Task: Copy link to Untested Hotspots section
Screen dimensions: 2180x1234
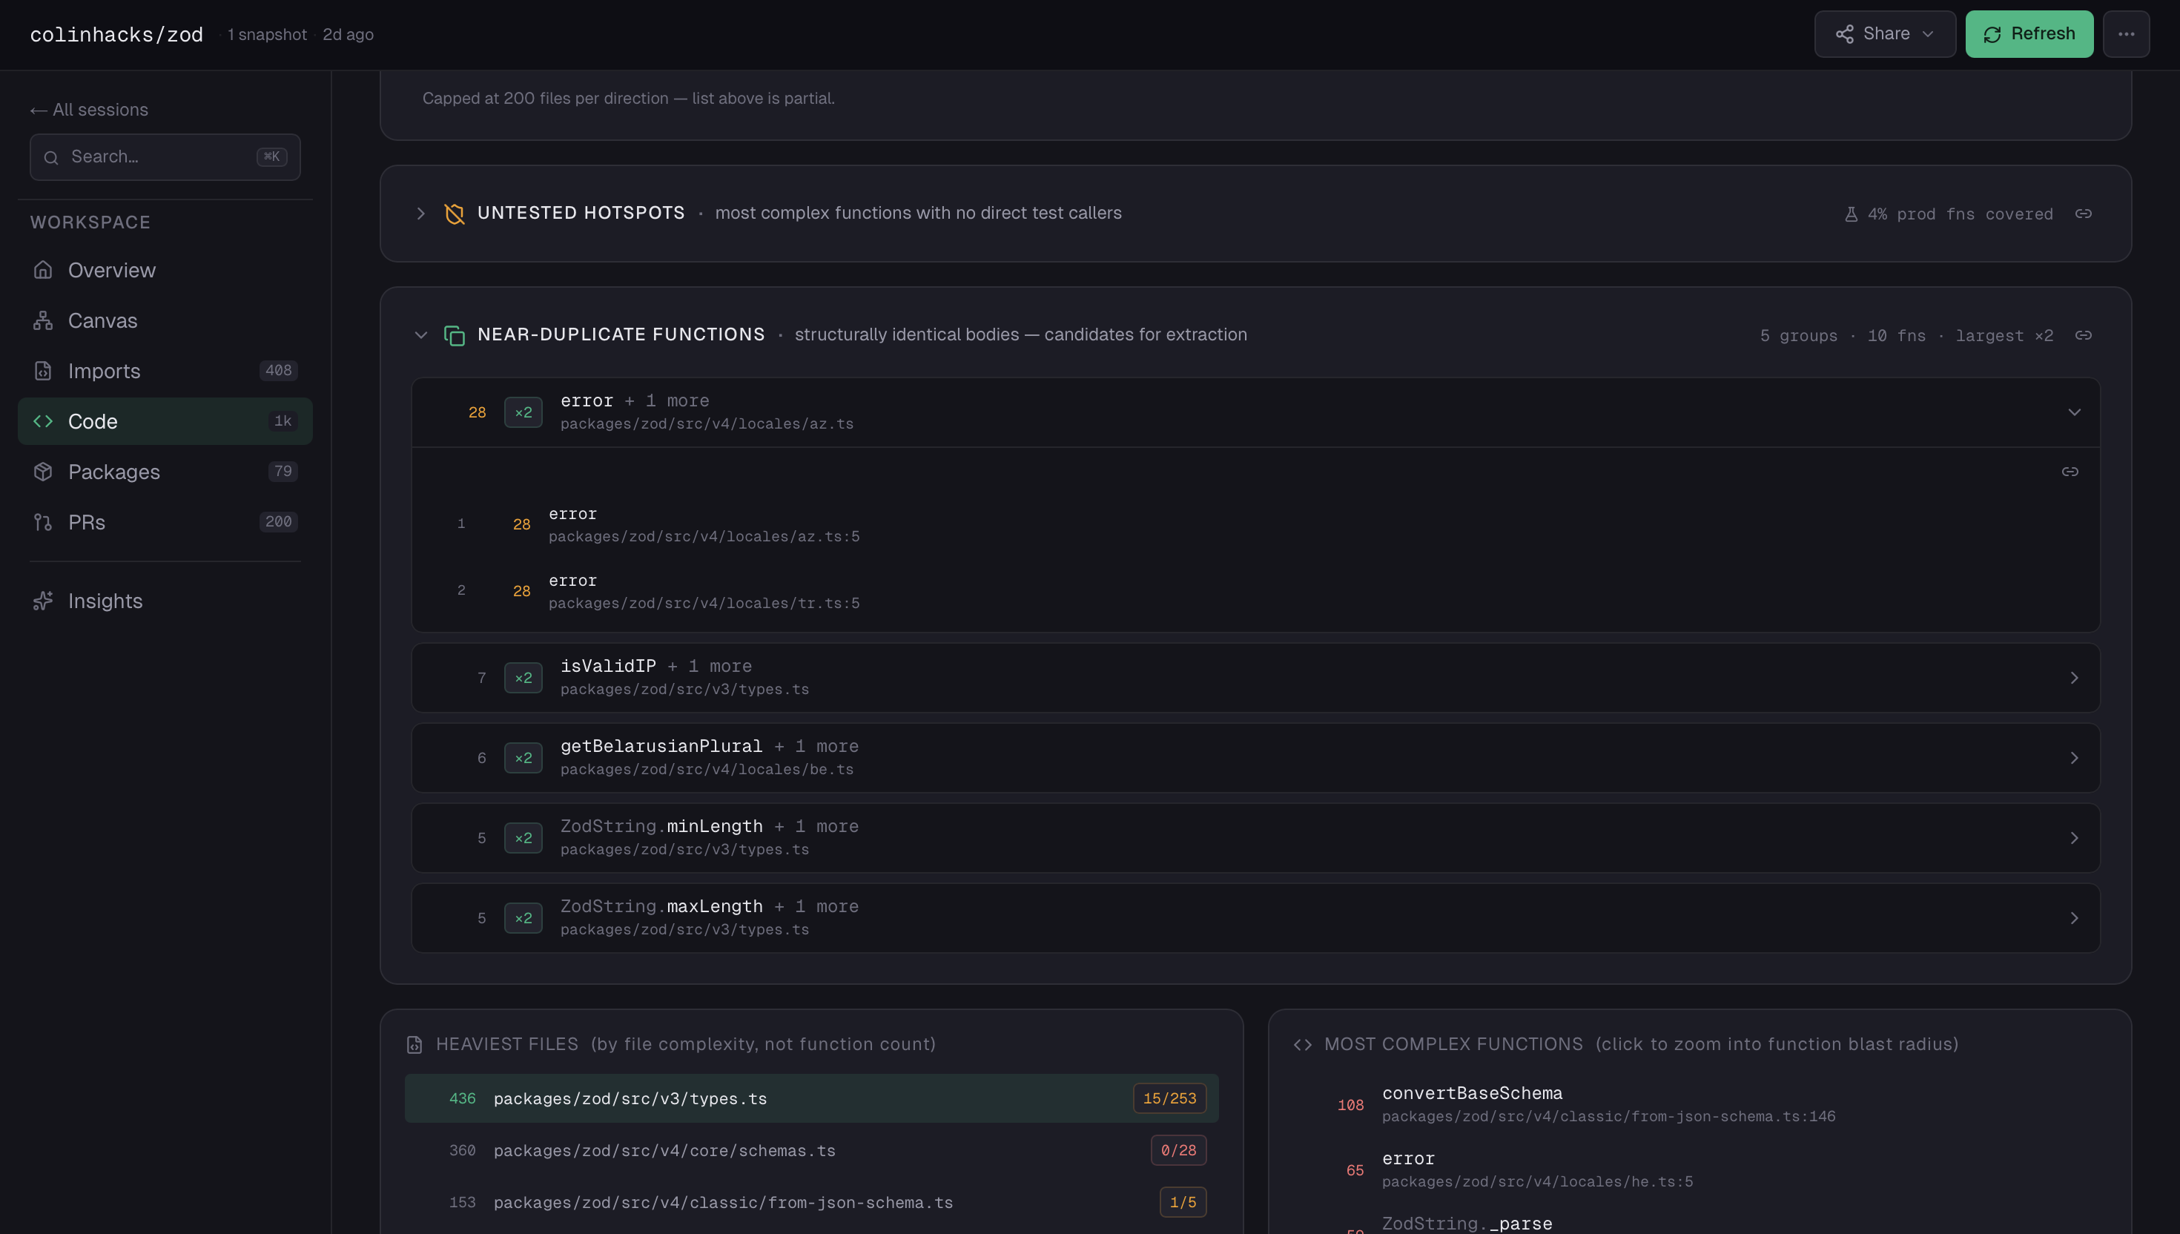Action: click(2084, 214)
